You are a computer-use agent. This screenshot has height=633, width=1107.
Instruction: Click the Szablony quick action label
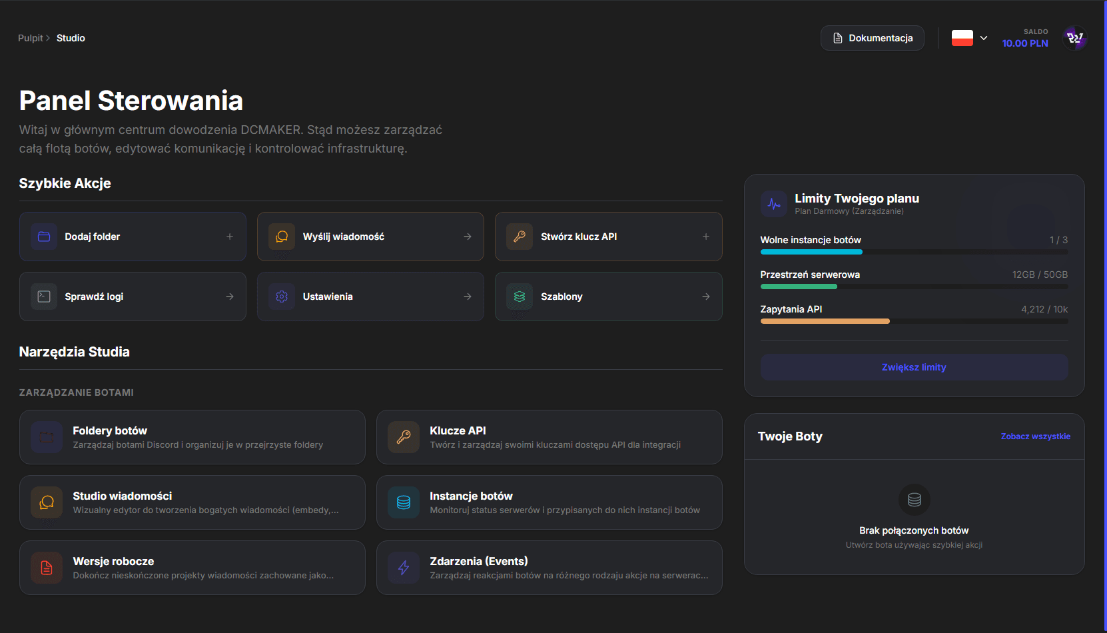pyautogui.click(x=561, y=297)
